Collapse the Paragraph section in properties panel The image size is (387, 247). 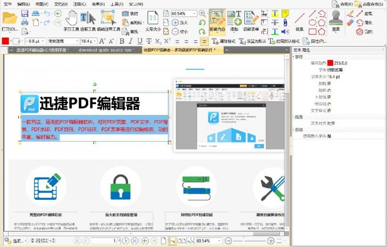point(294,117)
